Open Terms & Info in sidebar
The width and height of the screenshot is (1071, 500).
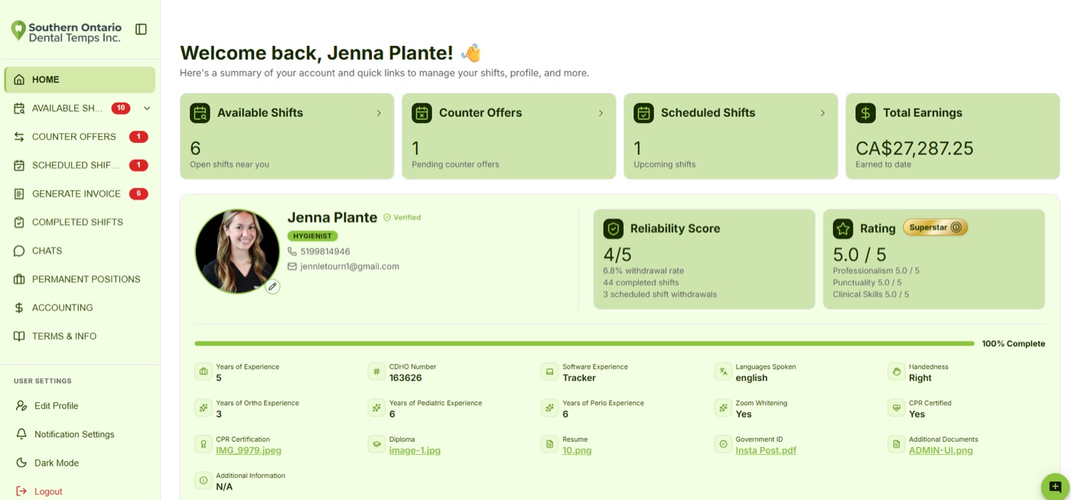tap(80, 336)
